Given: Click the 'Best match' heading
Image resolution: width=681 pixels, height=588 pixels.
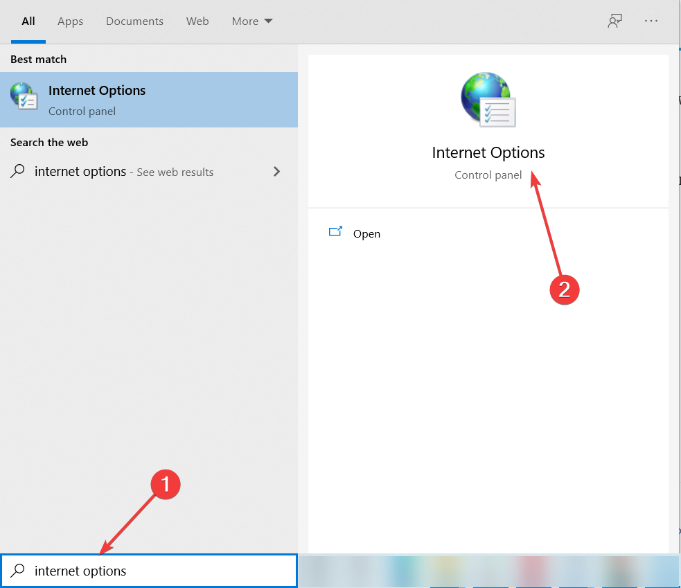Looking at the screenshot, I should [x=39, y=59].
